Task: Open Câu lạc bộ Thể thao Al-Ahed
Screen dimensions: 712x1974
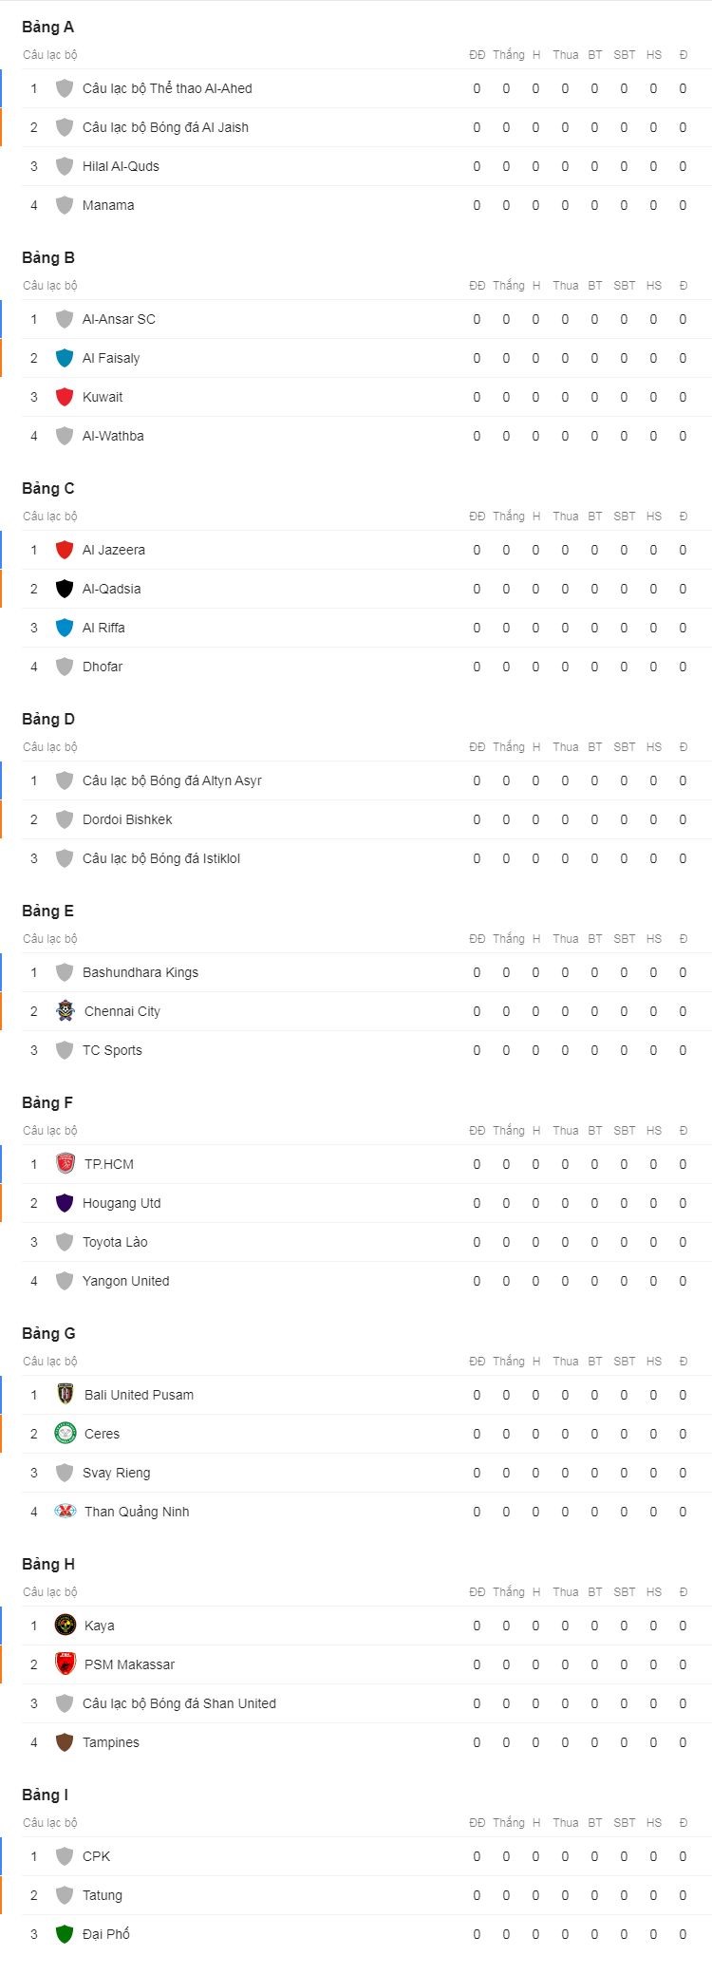Action: [x=167, y=88]
